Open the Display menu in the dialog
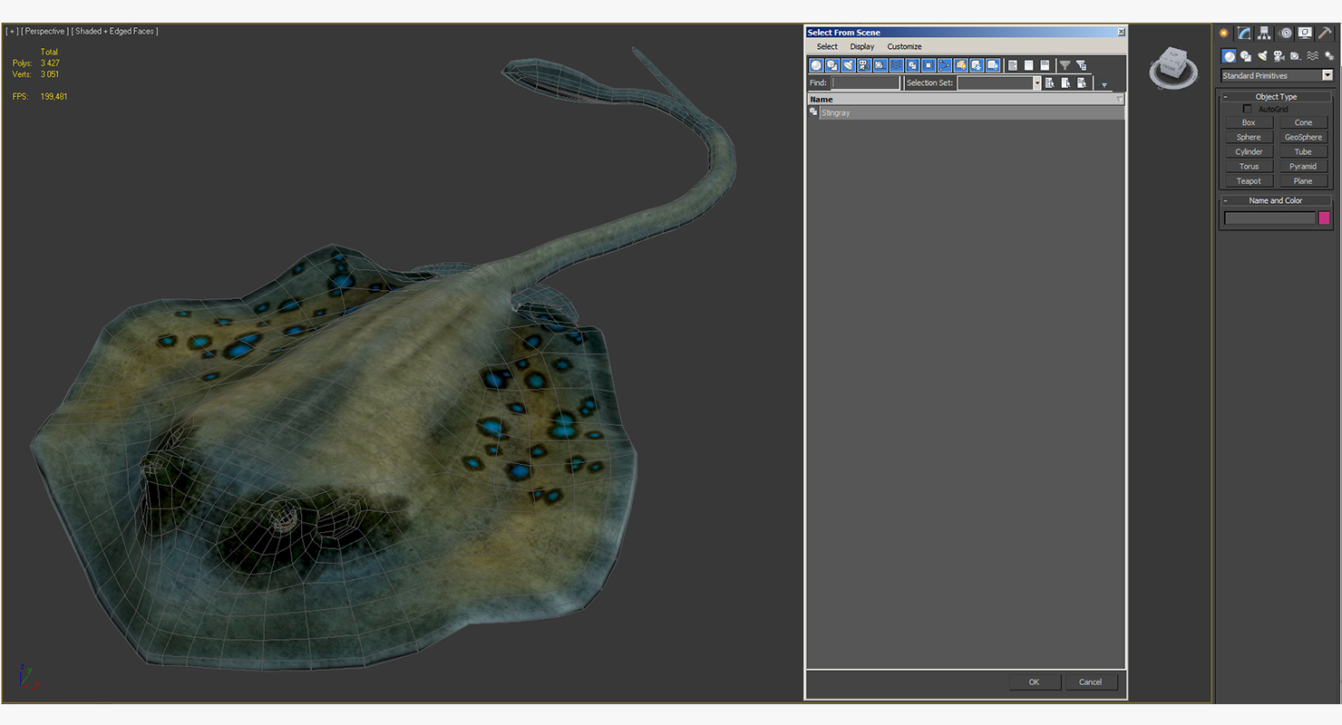Viewport: 1342px width, 725px height. pos(862,46)
